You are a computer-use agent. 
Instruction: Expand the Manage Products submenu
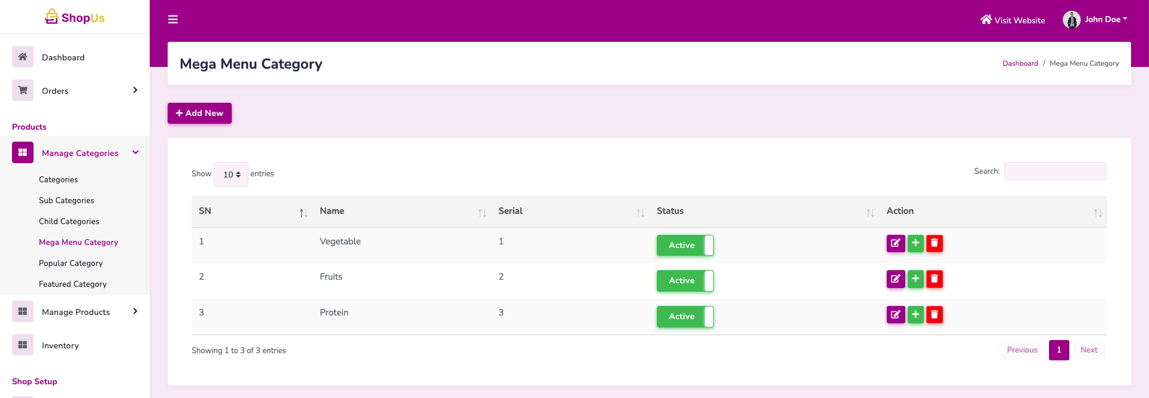75,312
